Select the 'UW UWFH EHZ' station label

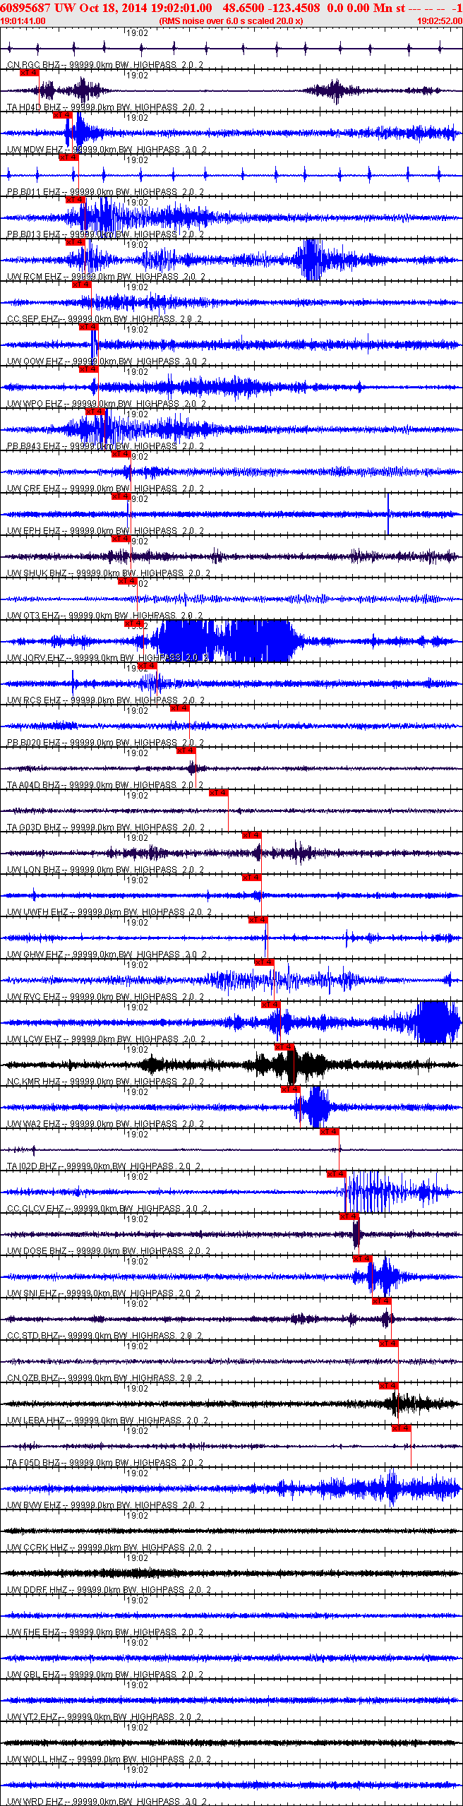(37, 912)
